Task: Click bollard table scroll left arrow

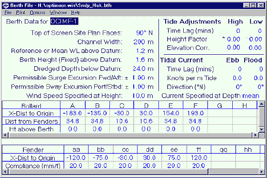Action: pyautogui.click(x=5, y=135)
